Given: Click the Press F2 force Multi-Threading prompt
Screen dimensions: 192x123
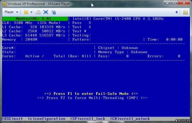Looking at the screenshot, I should (92, 98).
